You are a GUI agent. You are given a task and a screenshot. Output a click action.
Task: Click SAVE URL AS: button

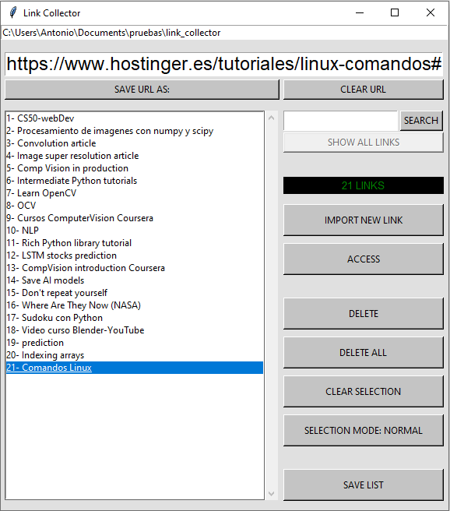click(x=142, y=90)
